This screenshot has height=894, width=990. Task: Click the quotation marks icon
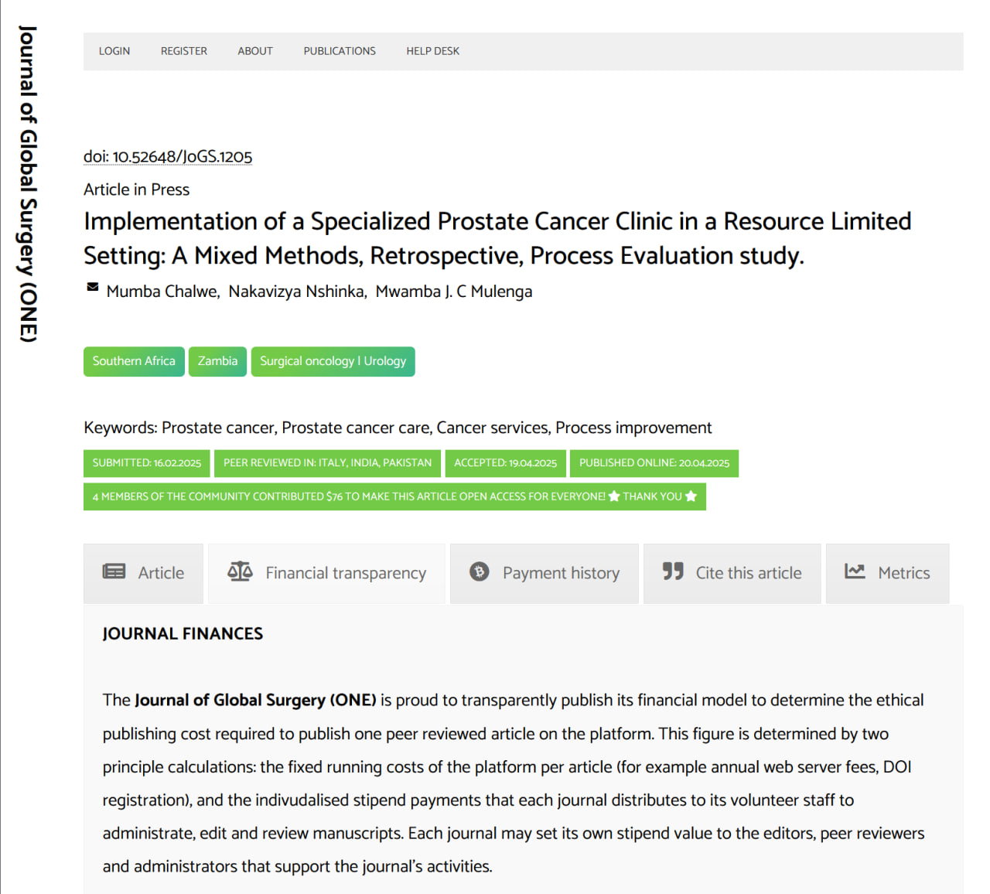(673, 571)
